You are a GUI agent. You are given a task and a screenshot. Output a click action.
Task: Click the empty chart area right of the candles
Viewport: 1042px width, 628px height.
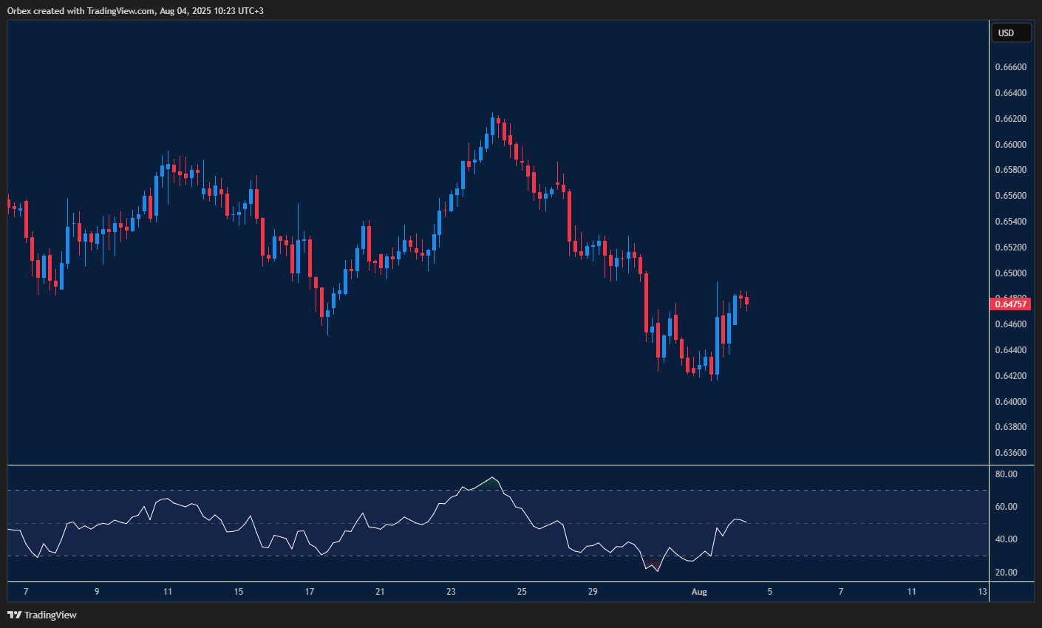[x=872, y=222]
